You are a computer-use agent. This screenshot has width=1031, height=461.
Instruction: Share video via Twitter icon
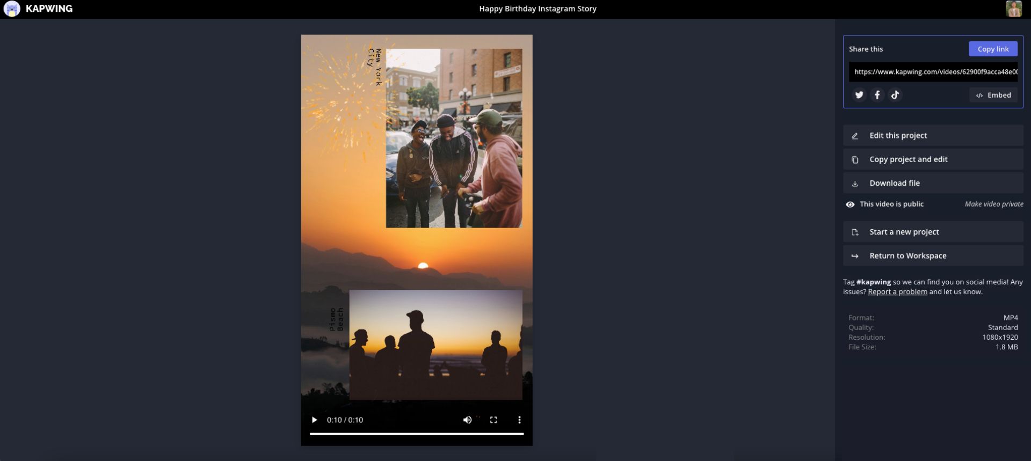click(859, 95)
